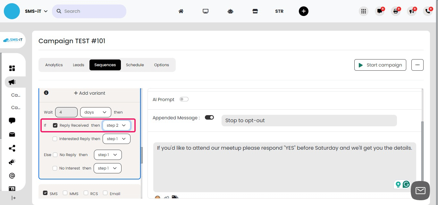Viewport: 438px width, 205px height.
Task: Check the Interested Reply checkbox
Action: coord(55,138)
